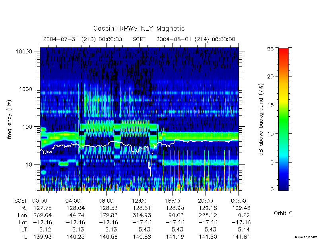The height and width of the screenshot is (239, 318).
Task: Click the LT value 5.44
Action: click(244, 230)
